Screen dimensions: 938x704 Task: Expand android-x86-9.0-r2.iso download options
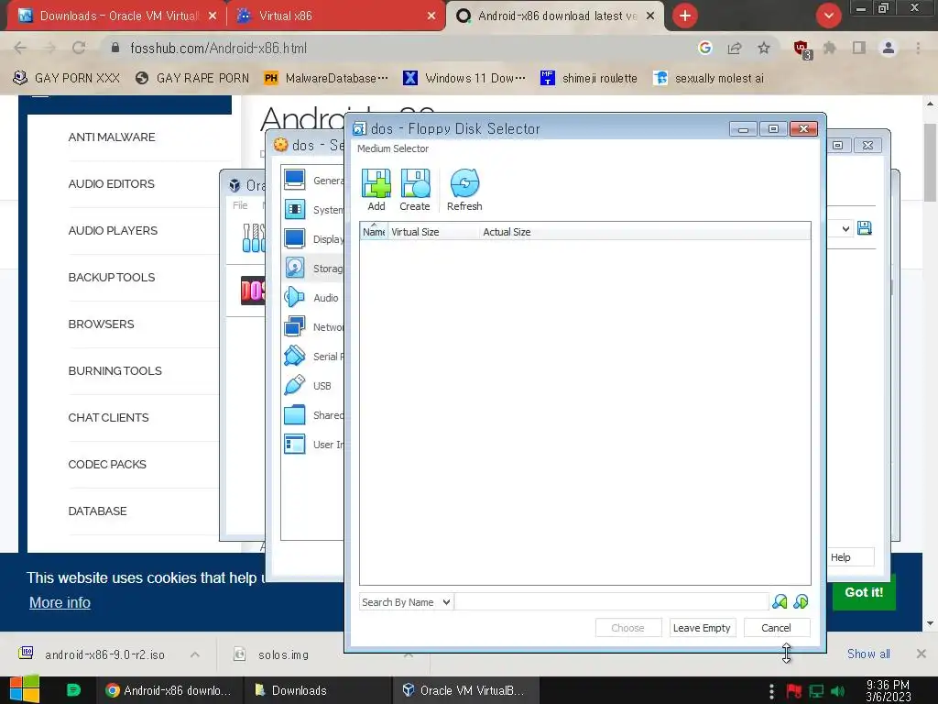pos(195,654)
